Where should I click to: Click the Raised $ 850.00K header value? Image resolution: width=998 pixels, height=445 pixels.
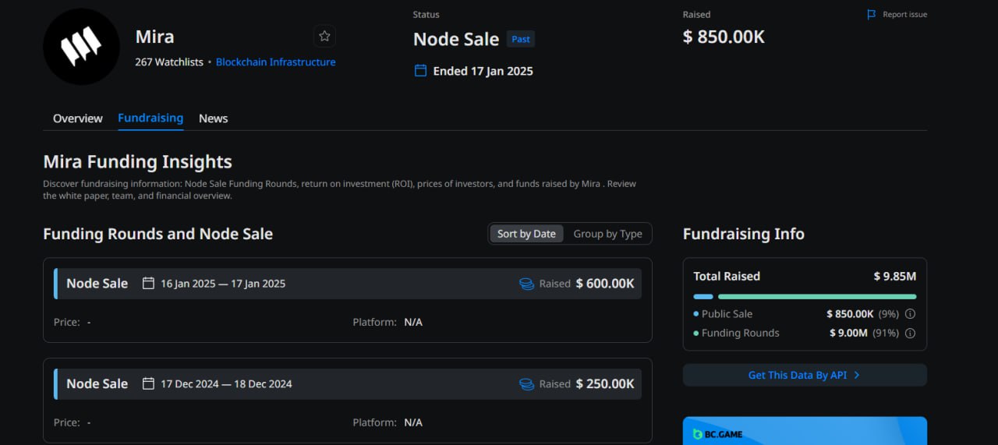[x=724, y=37]
